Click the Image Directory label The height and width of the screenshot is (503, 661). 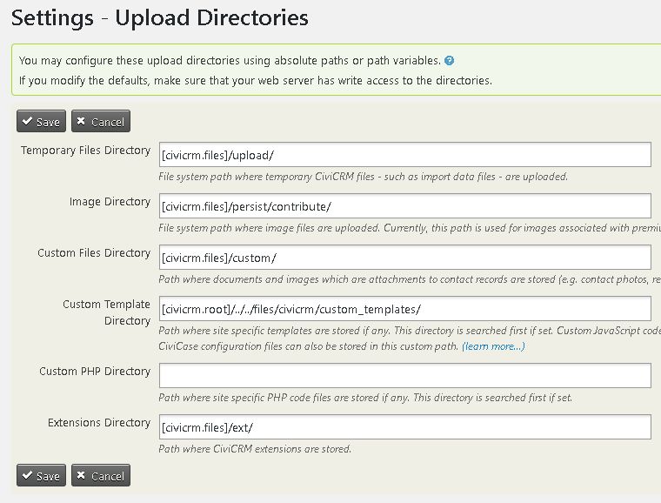click(x=110, y=202)
